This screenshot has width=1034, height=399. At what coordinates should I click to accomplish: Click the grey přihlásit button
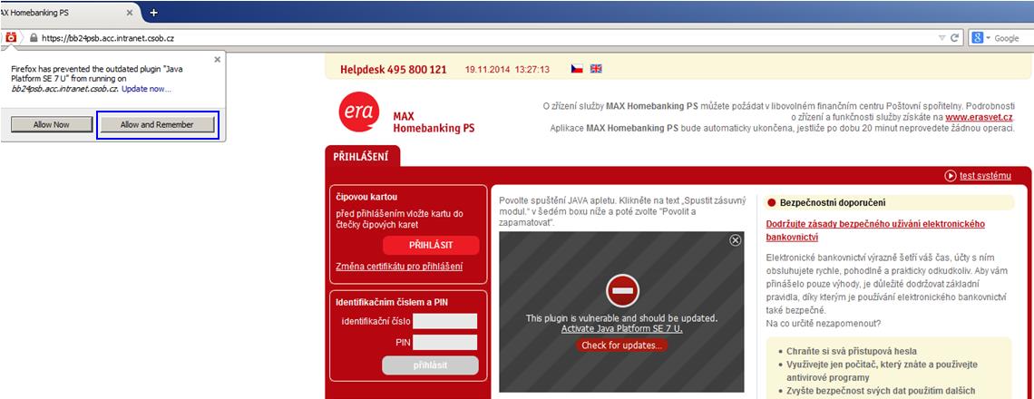tap(430, 365)
